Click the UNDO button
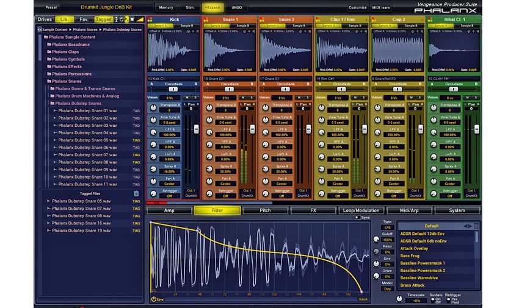The height and width of the screenshot is (308, 519). (237, 7)
